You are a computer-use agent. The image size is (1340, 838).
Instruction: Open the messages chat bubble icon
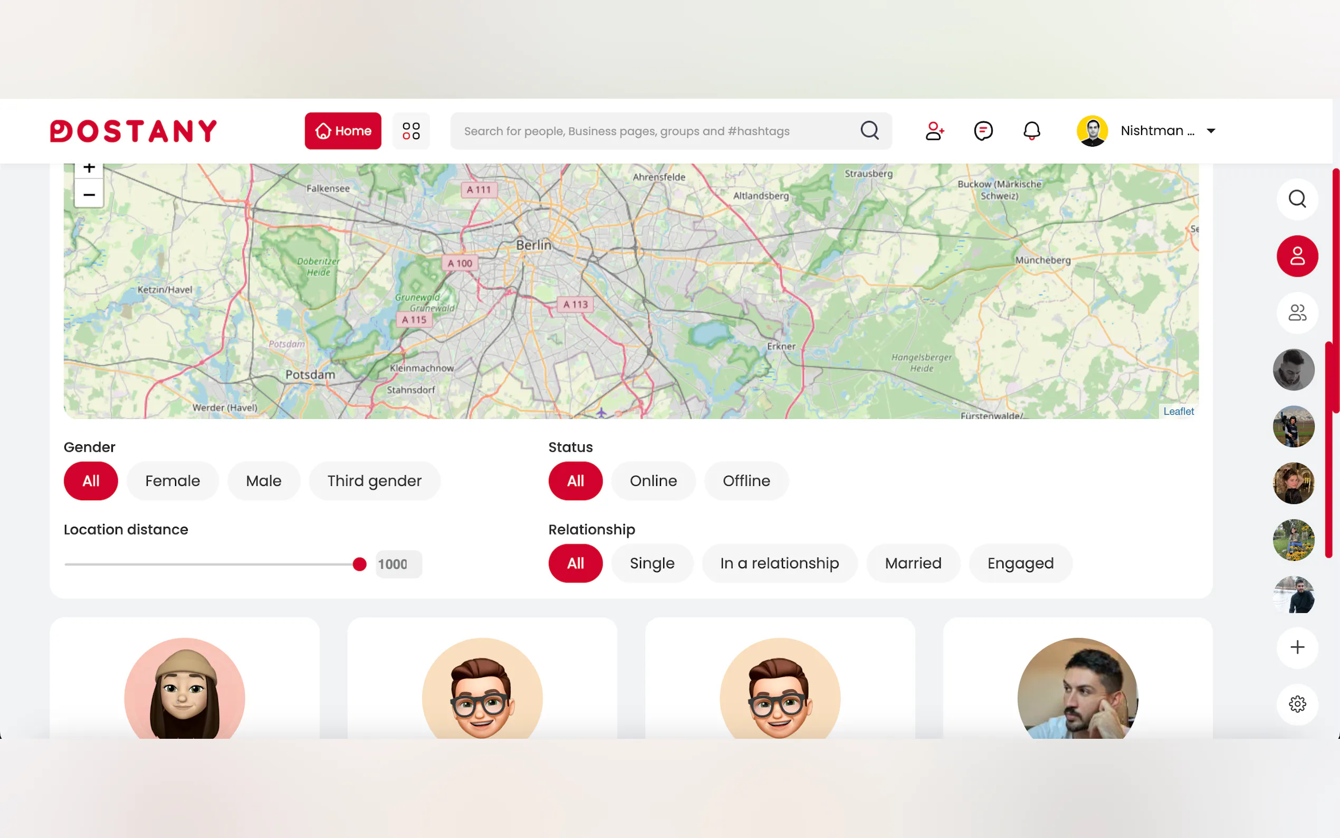[983, 131]
